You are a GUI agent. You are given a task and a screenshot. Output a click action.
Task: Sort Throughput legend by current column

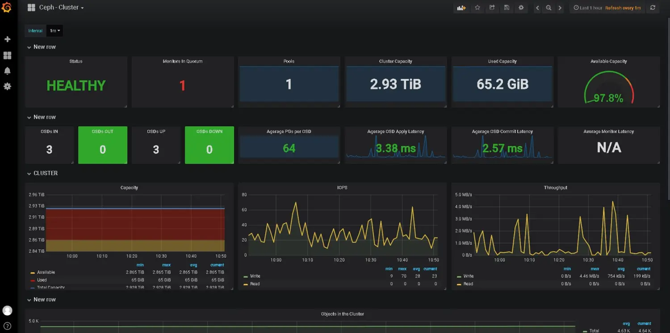[x=644, y=269]
